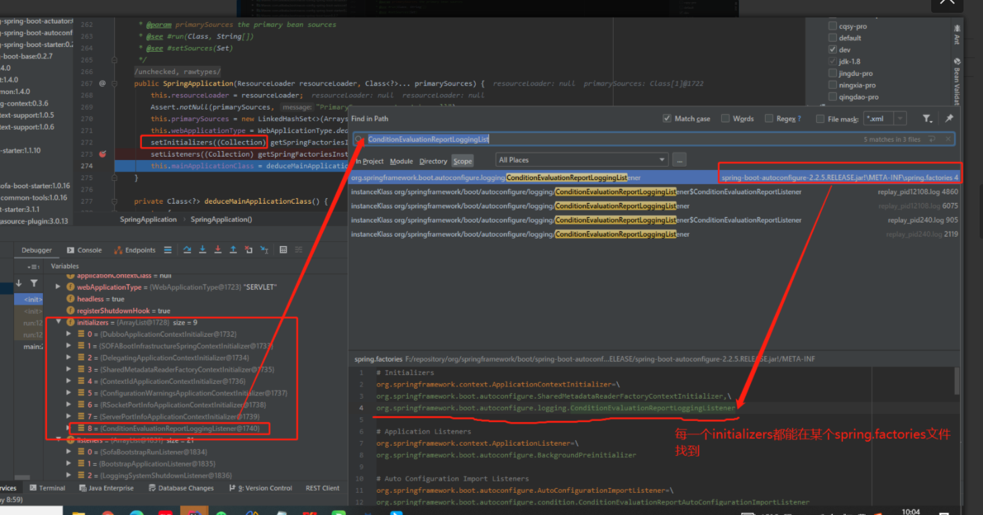Open the Java Enterprise tool window

[106, 488]
